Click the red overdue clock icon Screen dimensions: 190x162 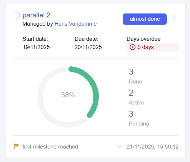coord(132,47)
